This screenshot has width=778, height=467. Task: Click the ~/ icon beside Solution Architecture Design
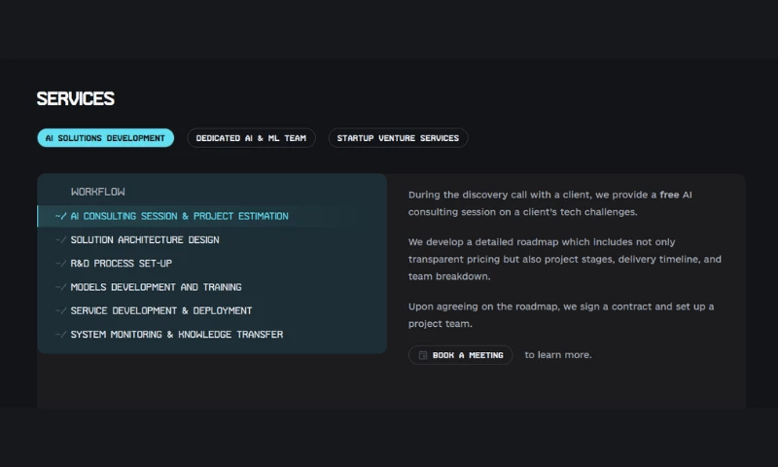point(60,240)
